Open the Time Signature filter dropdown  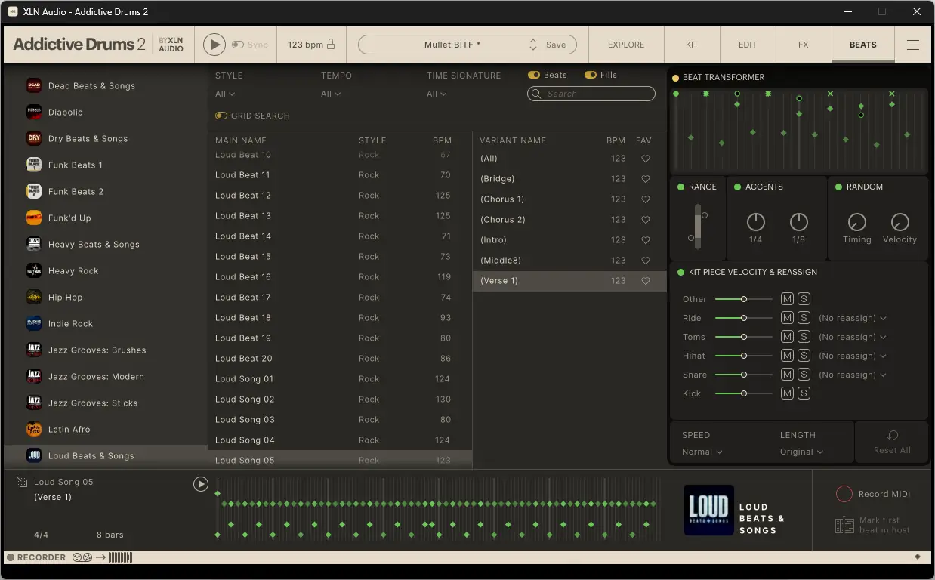(437, 94)
